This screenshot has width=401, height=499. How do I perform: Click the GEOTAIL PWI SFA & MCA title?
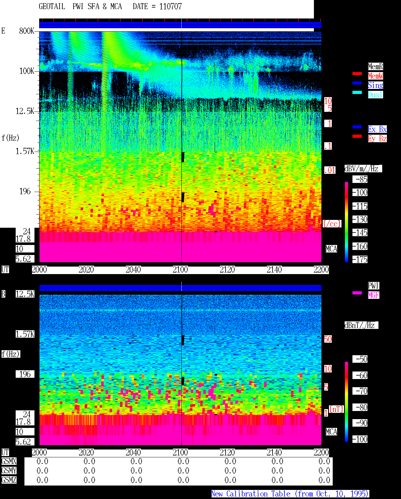tap(80, 7)
